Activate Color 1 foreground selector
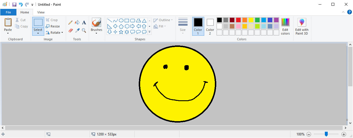This screenshot has width=353, height=138. pos(198,26)
